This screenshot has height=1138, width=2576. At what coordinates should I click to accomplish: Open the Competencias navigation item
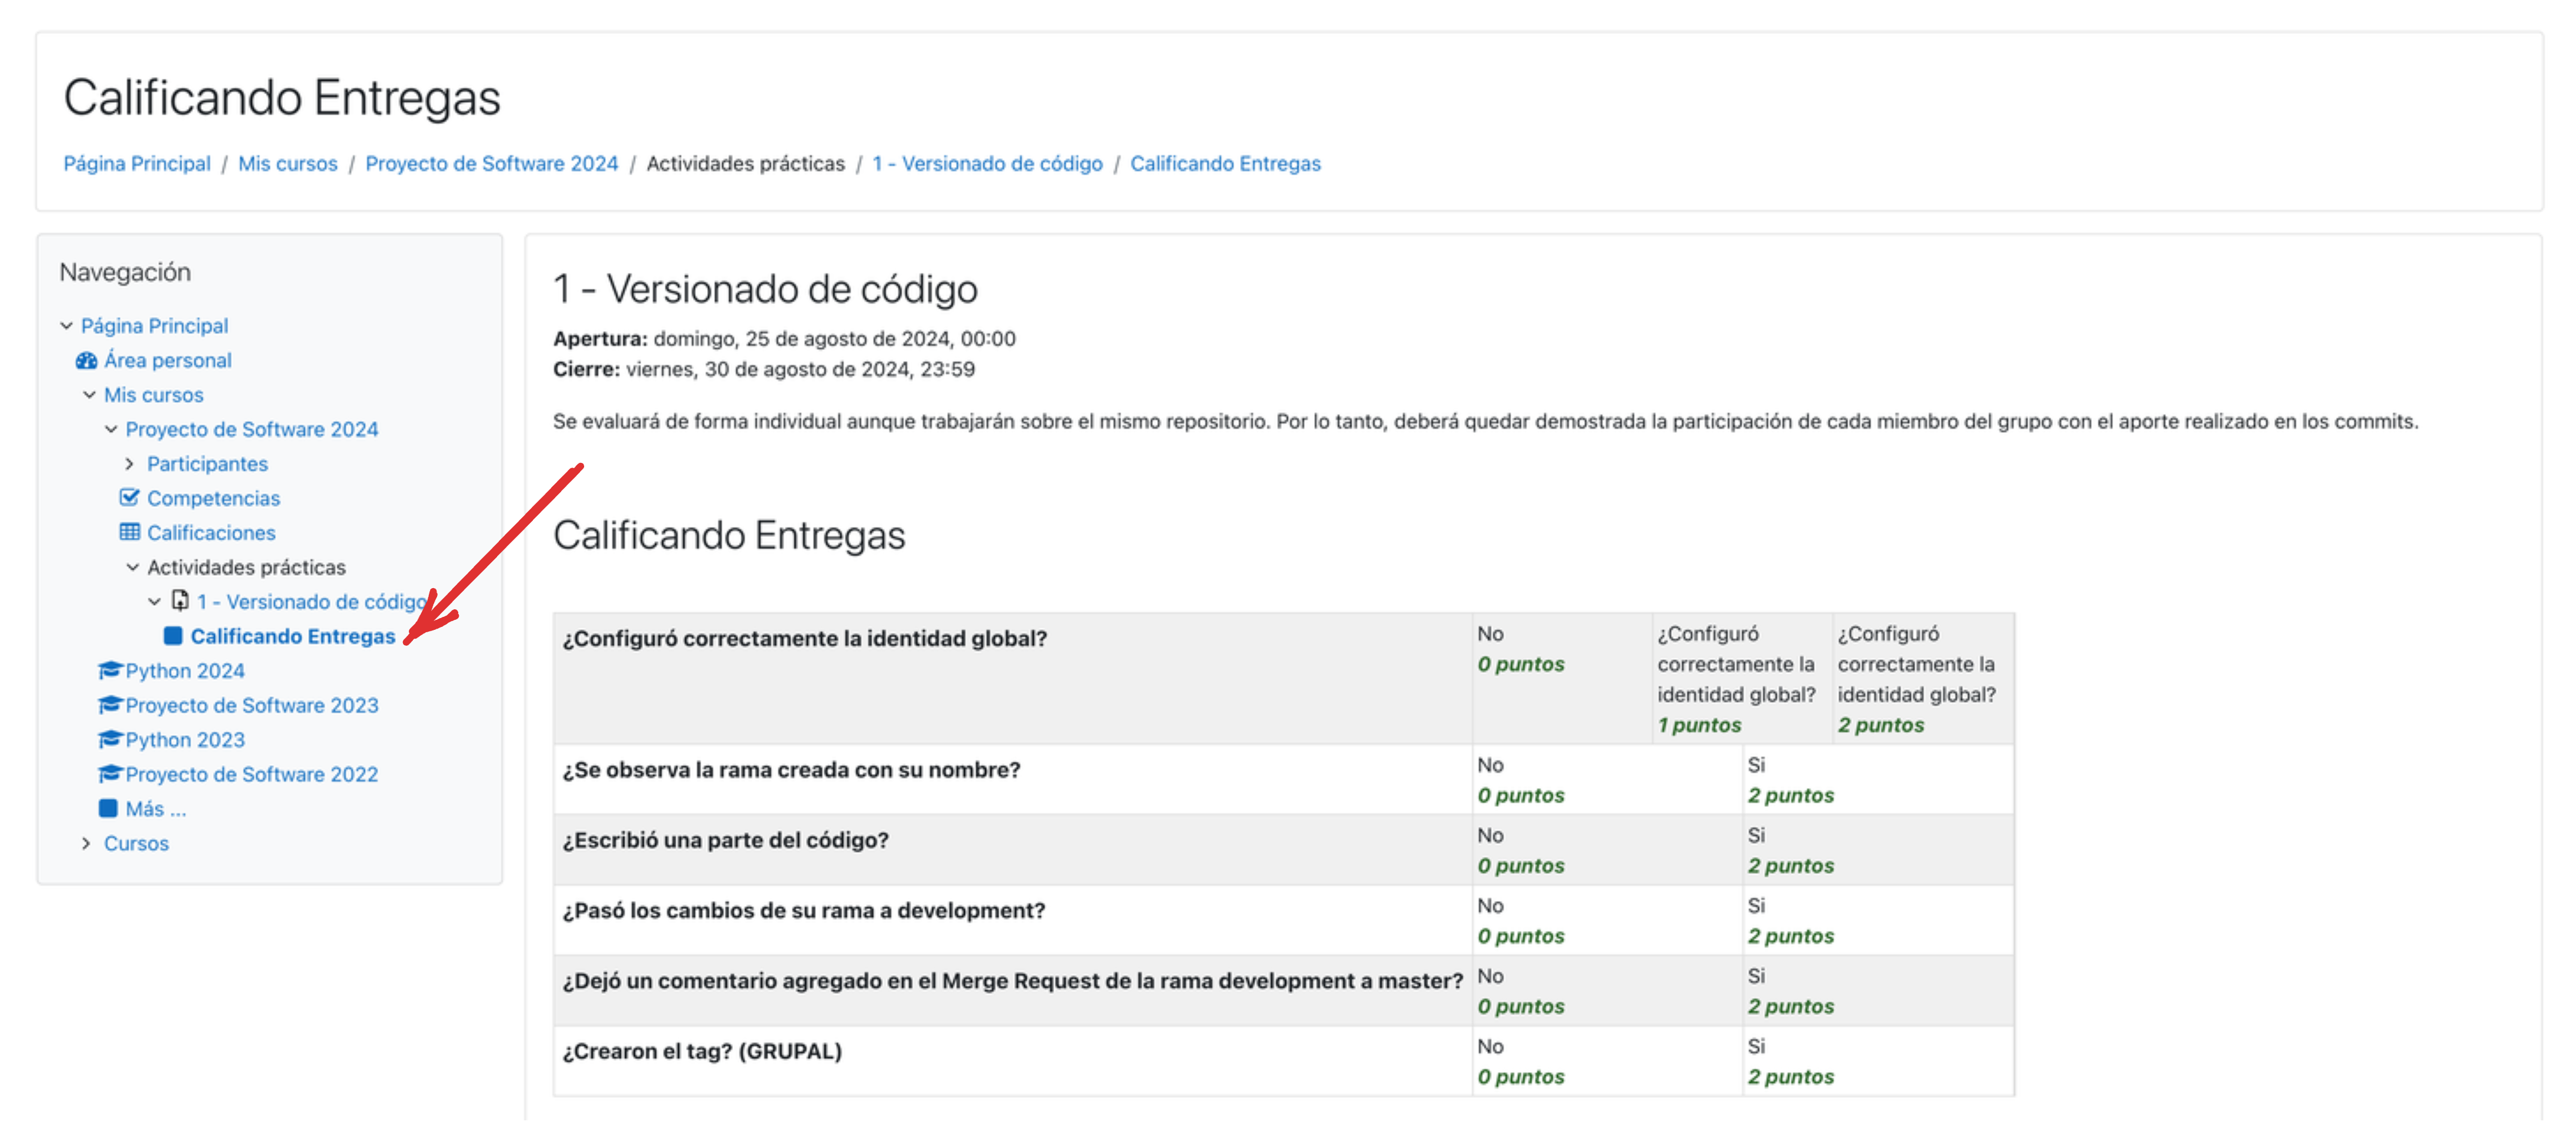click(x=213, y=498)
